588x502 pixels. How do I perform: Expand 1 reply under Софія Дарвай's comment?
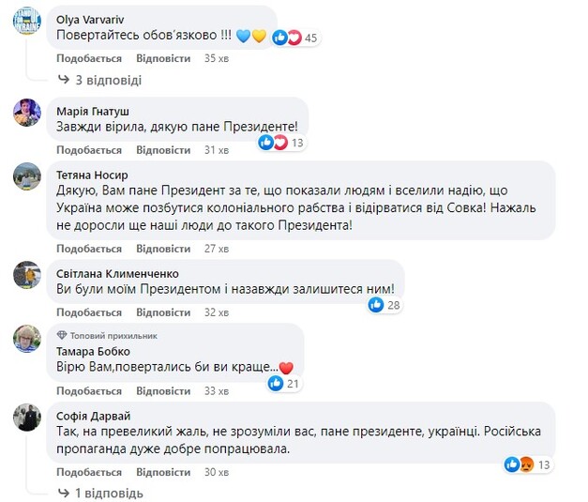point(108,492)
